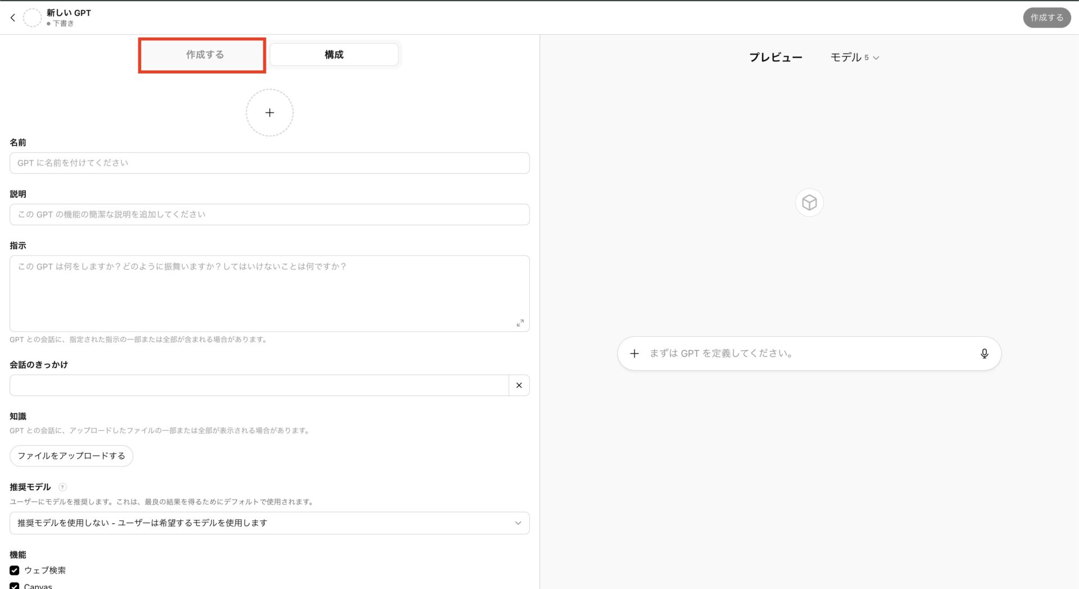Image resolution: width=1079 pixels, height=589 pixels.
Task: Click the back arrow to exit editor
Action: [x=12, y=17]
